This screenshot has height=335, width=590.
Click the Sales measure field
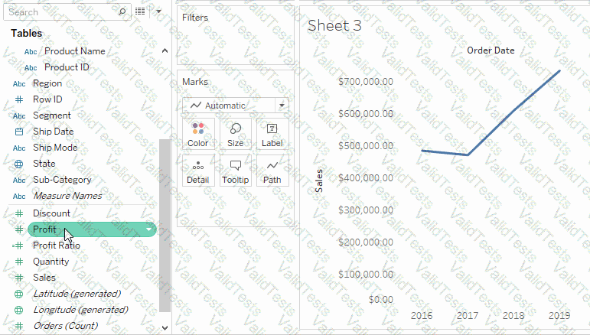tap(44, 278)
